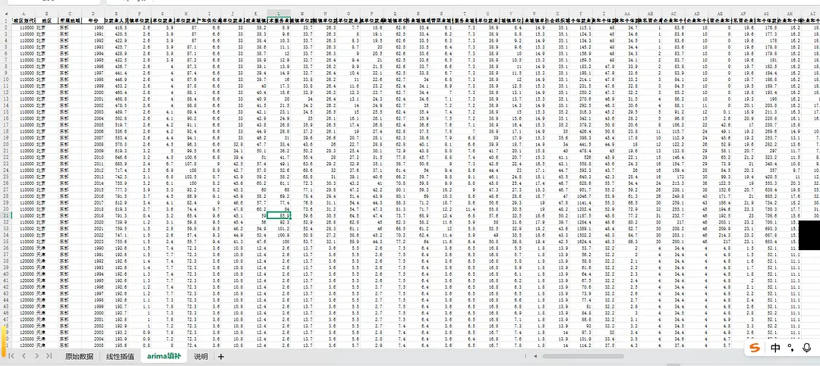This screenshot has height=366, width=820.
Task: Go to next sheet tab arrow
Action: 36,356
